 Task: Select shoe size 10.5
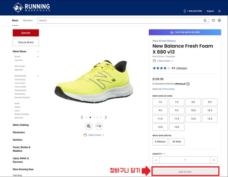[210, 110]
